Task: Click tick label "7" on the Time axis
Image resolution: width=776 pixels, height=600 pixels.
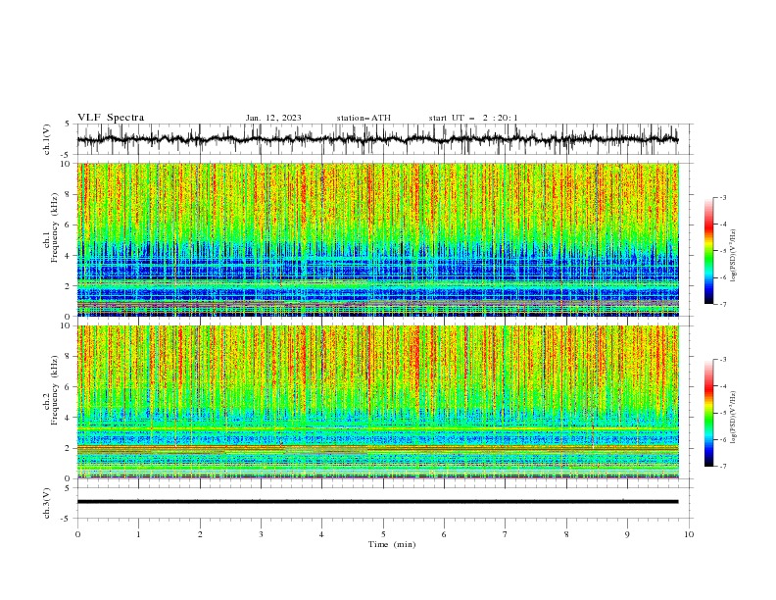Action: point(506,534)
